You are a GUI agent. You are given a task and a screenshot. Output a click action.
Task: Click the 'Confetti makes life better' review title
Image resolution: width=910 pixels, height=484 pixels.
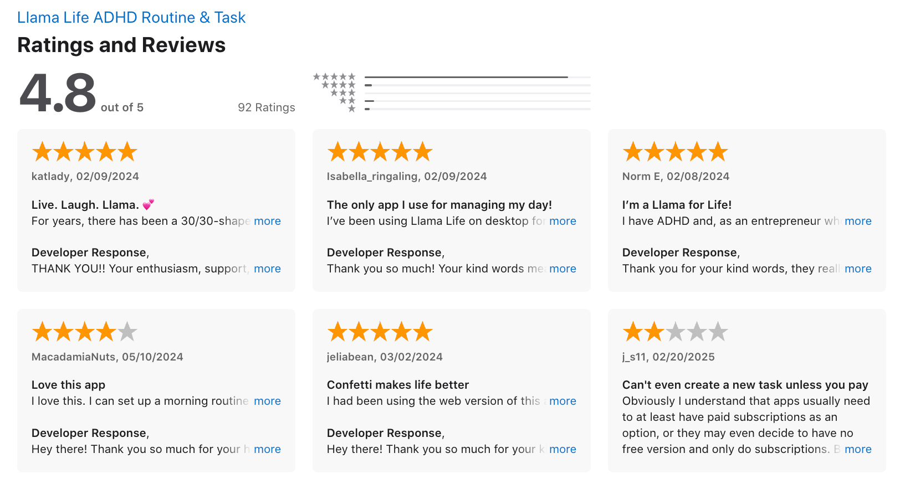coord(398,385)
